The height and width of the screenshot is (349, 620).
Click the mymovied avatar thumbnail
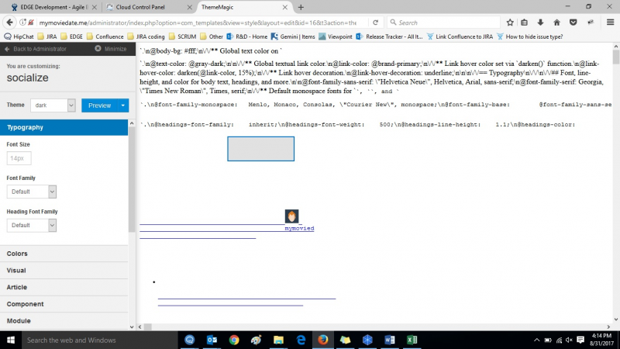(292, 216)
